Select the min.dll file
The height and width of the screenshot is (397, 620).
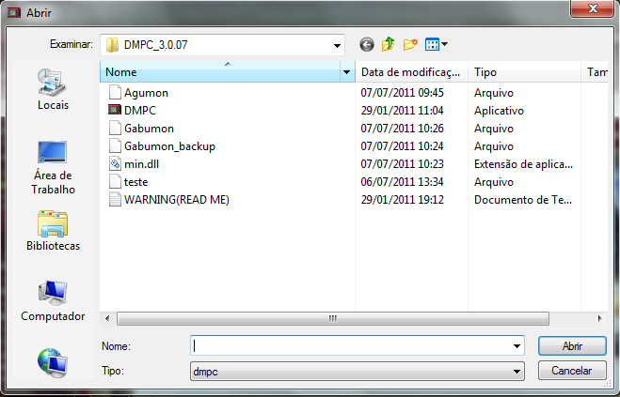pyautogui.click(x=142, y=163)
